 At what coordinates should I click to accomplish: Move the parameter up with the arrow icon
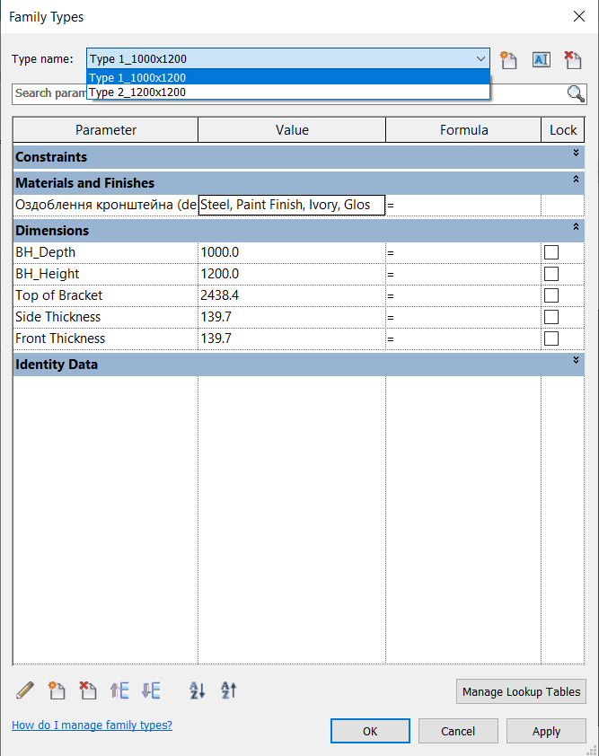(x=119, y=690)
